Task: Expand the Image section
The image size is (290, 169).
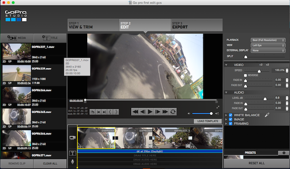Action: click(x=226, y=119)
